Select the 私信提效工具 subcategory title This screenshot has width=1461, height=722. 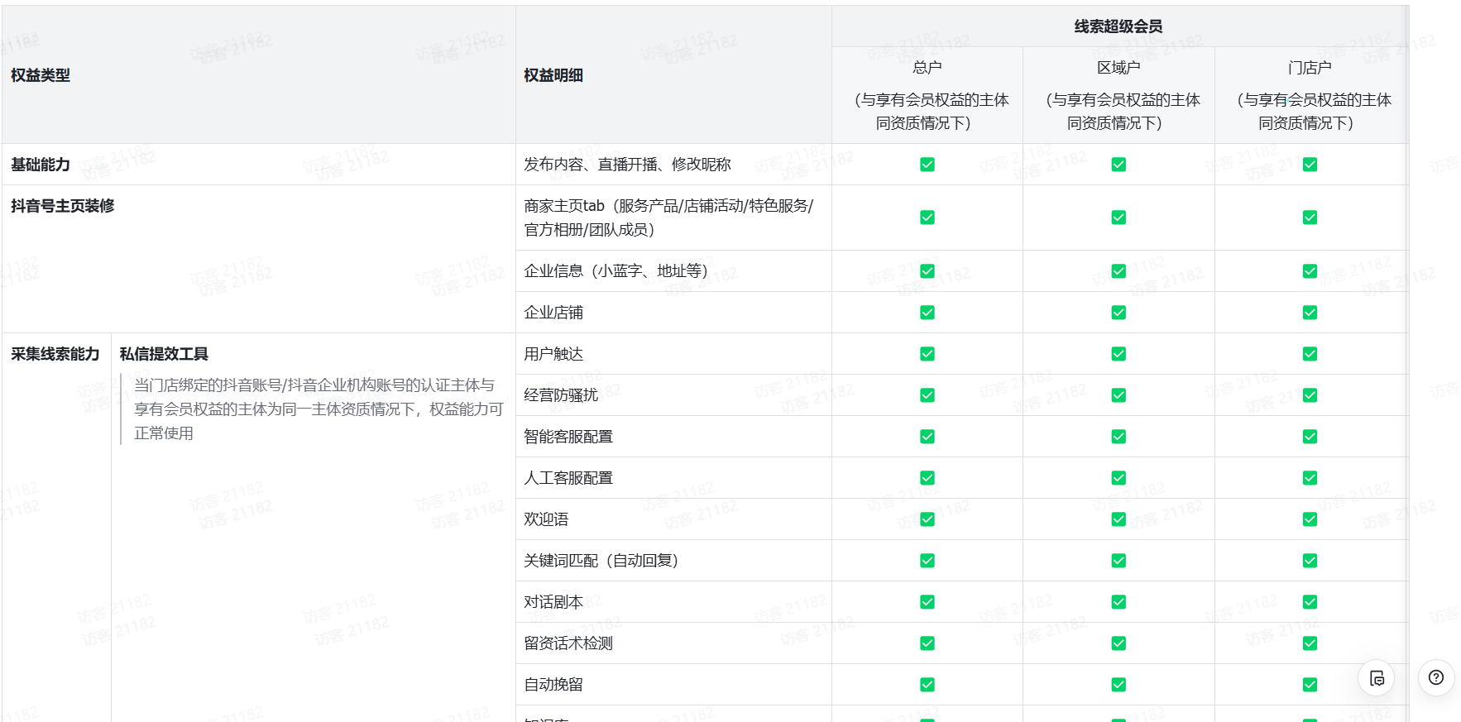[164, 354]
